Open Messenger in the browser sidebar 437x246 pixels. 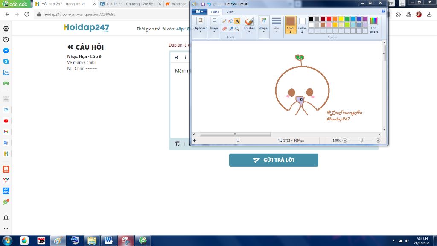[6, 50]
